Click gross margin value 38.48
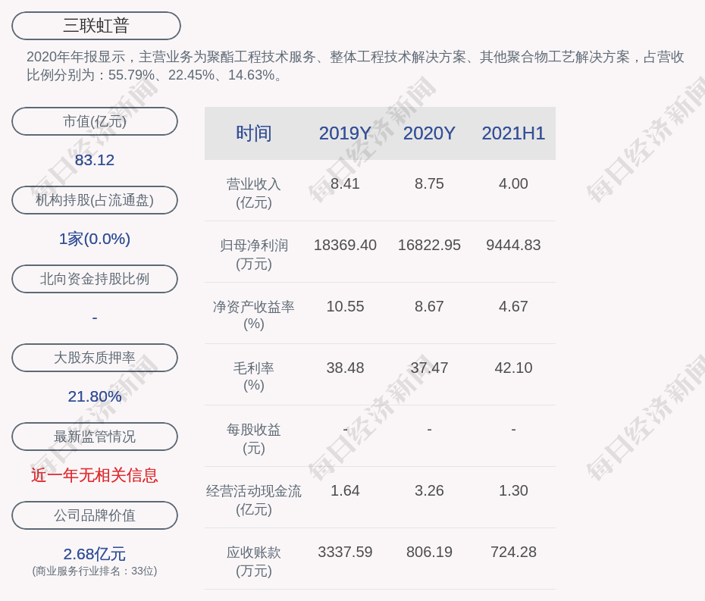 tap(345, 368)
